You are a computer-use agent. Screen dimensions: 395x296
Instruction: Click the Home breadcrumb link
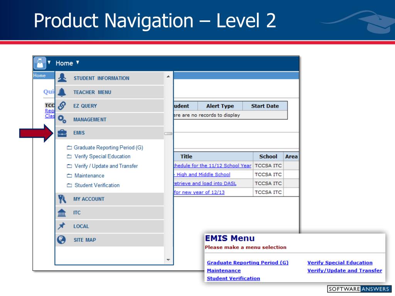pyautogui.click(x=39, y=76)
